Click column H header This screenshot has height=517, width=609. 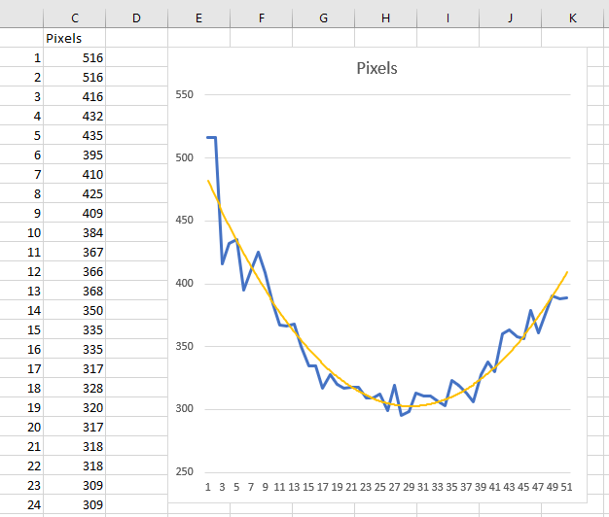click(385, 17)
